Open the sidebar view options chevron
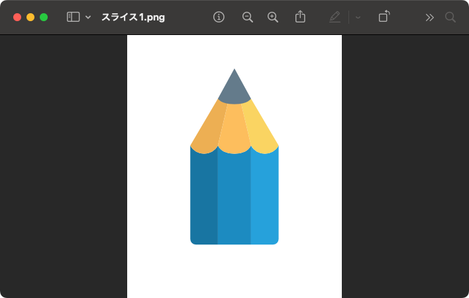469x298 pixels. pyautogui.click(x=88, y=17)
